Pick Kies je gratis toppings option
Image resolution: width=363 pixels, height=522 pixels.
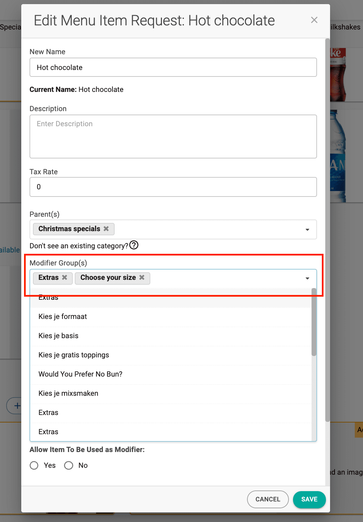click(x=74, y=355)
